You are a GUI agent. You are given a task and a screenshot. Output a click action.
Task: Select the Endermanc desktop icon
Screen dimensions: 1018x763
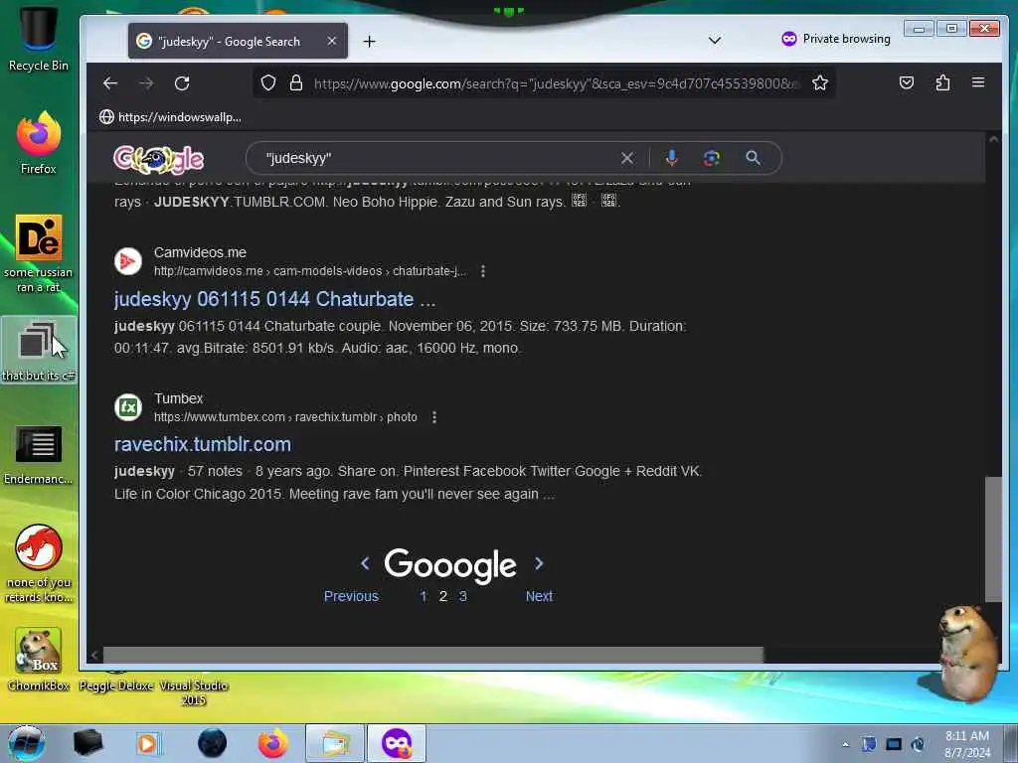point(39,454)
